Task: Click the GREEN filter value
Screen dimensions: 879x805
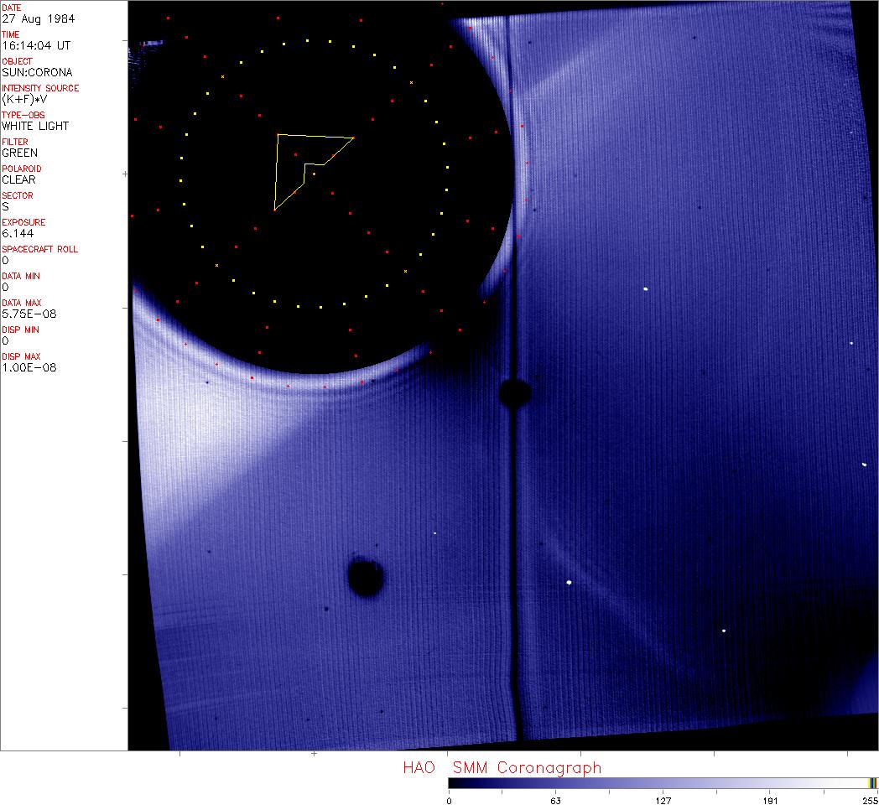Action: pyautogui.click(x=19, y=153)
